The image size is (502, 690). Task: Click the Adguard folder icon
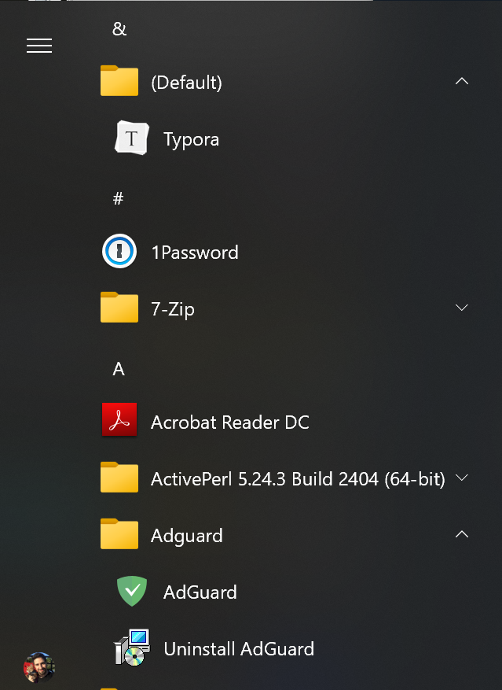[119, 534]
